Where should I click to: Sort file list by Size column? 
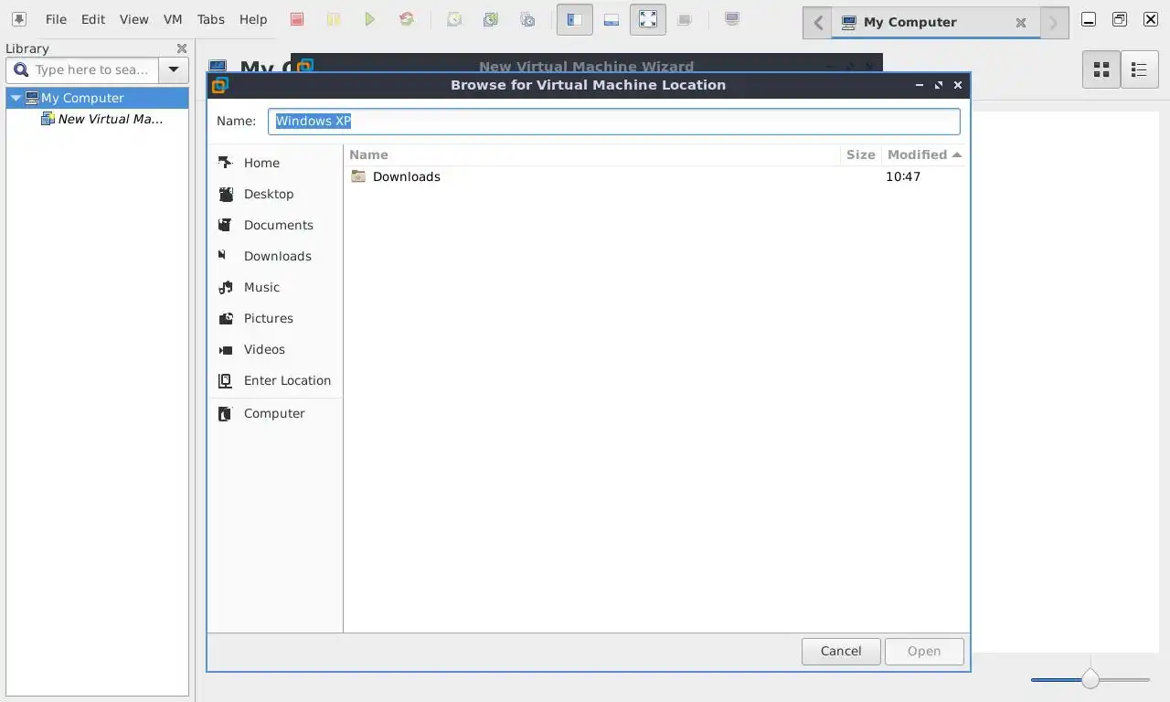point(860,154)
